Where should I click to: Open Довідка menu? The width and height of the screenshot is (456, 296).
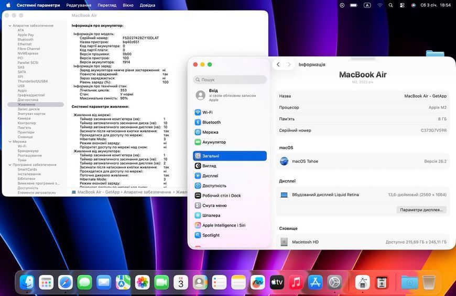point(147,5)
